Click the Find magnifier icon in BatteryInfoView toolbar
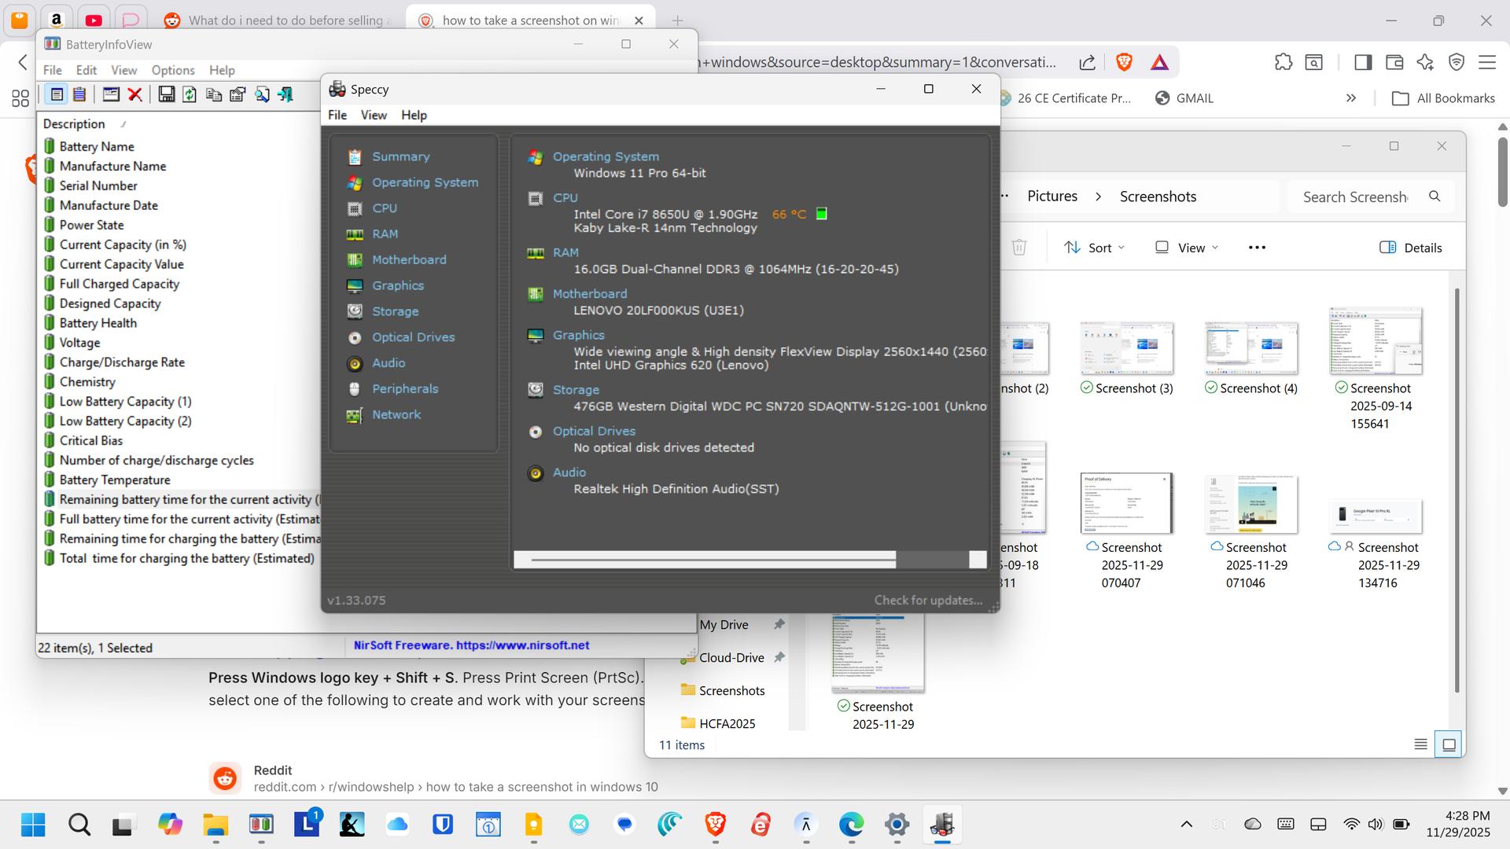The width and height of the screenshot is (1510, 849). (x=262, y=94)
